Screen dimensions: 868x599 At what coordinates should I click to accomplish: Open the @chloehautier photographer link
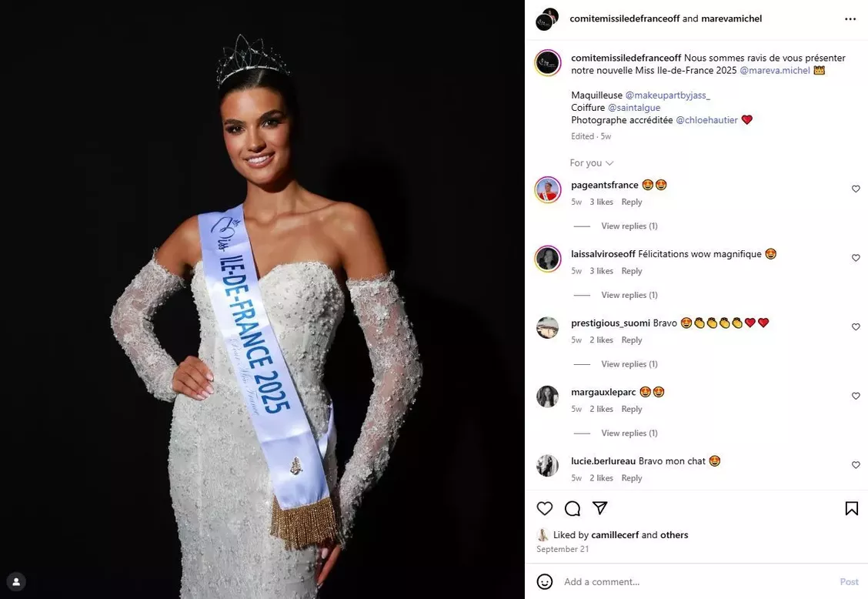706,120
